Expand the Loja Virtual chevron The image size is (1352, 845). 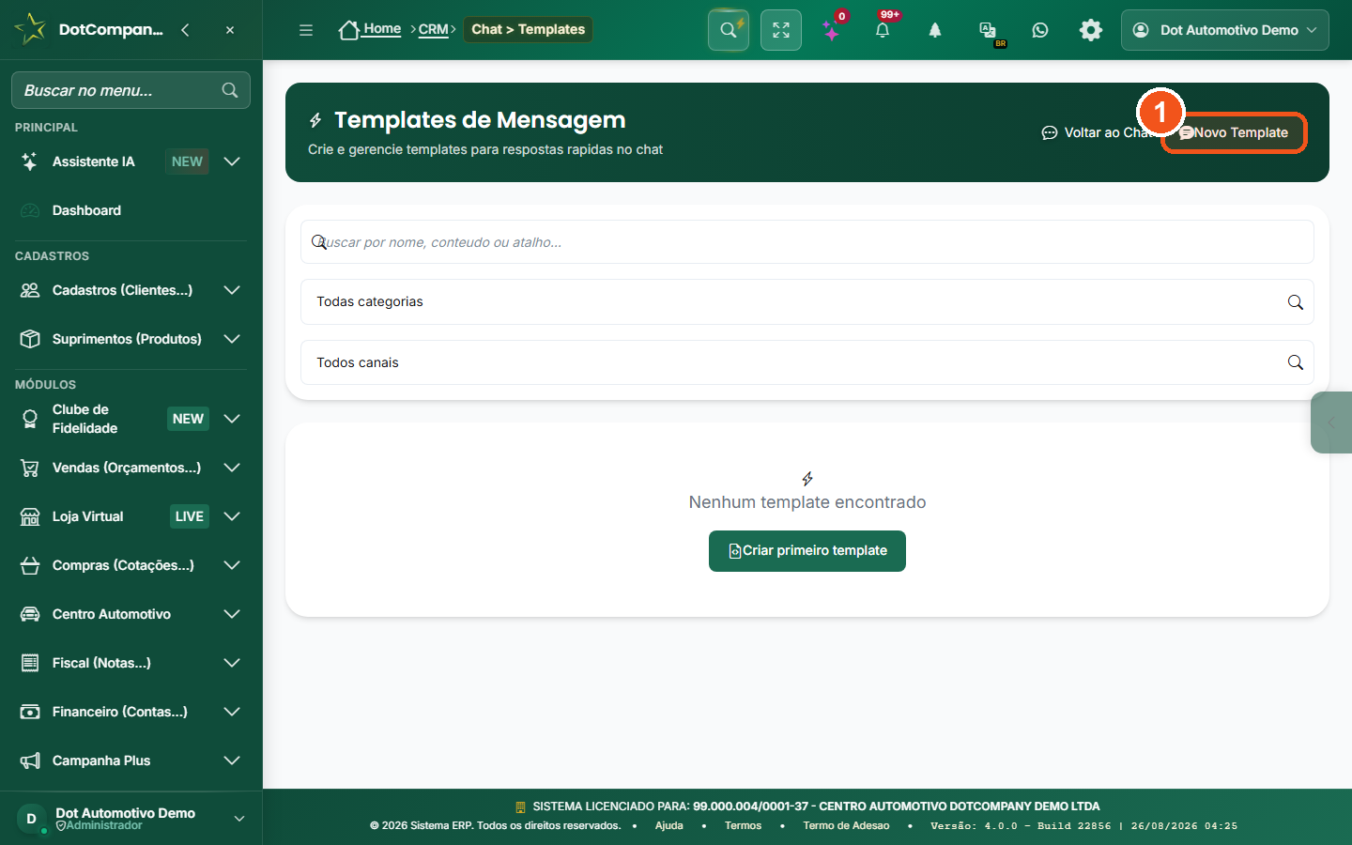[x=232, y=516]
